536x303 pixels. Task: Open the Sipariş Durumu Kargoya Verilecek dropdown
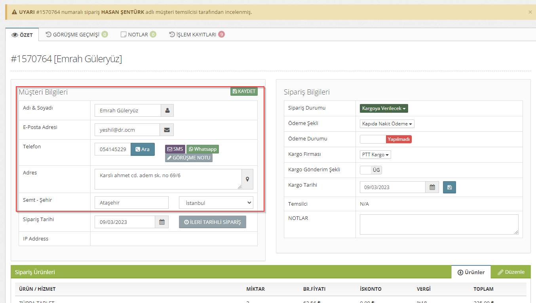pos(384,108)
